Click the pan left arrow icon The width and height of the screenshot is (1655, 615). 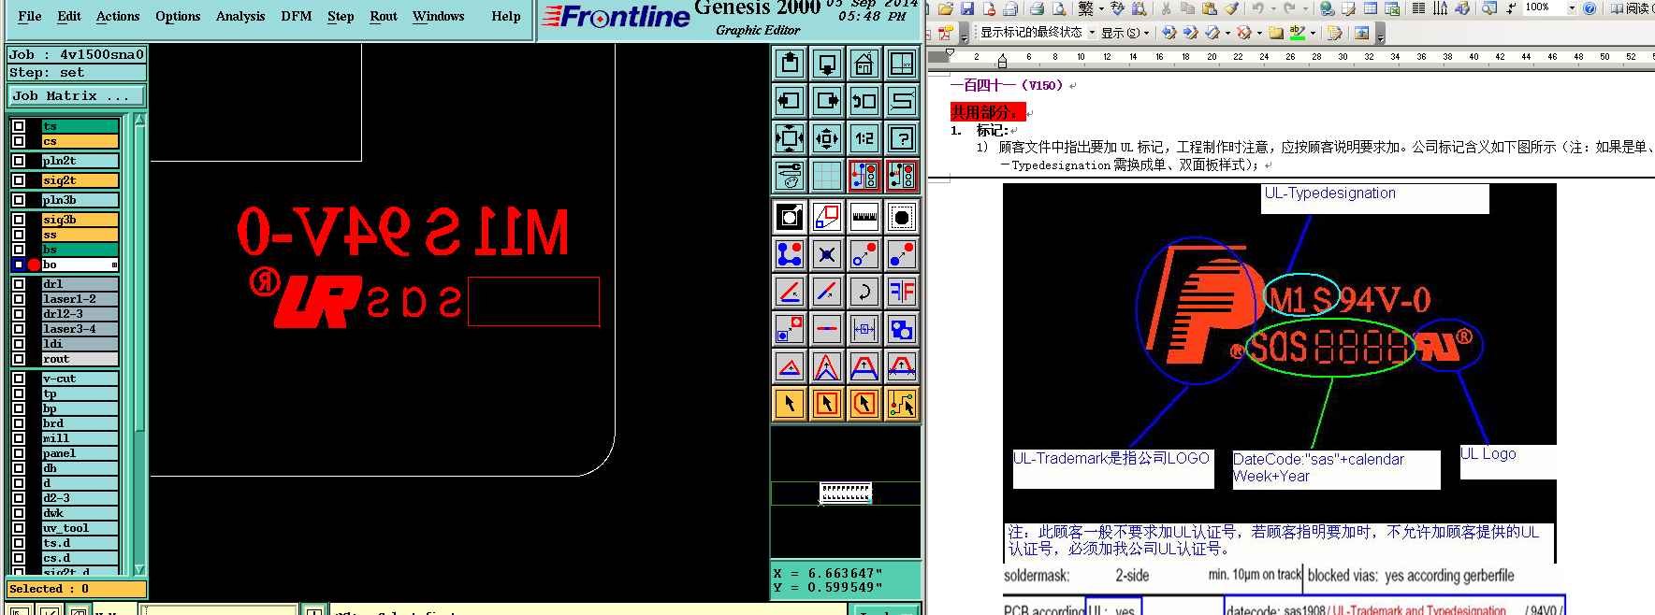(790, 101)
